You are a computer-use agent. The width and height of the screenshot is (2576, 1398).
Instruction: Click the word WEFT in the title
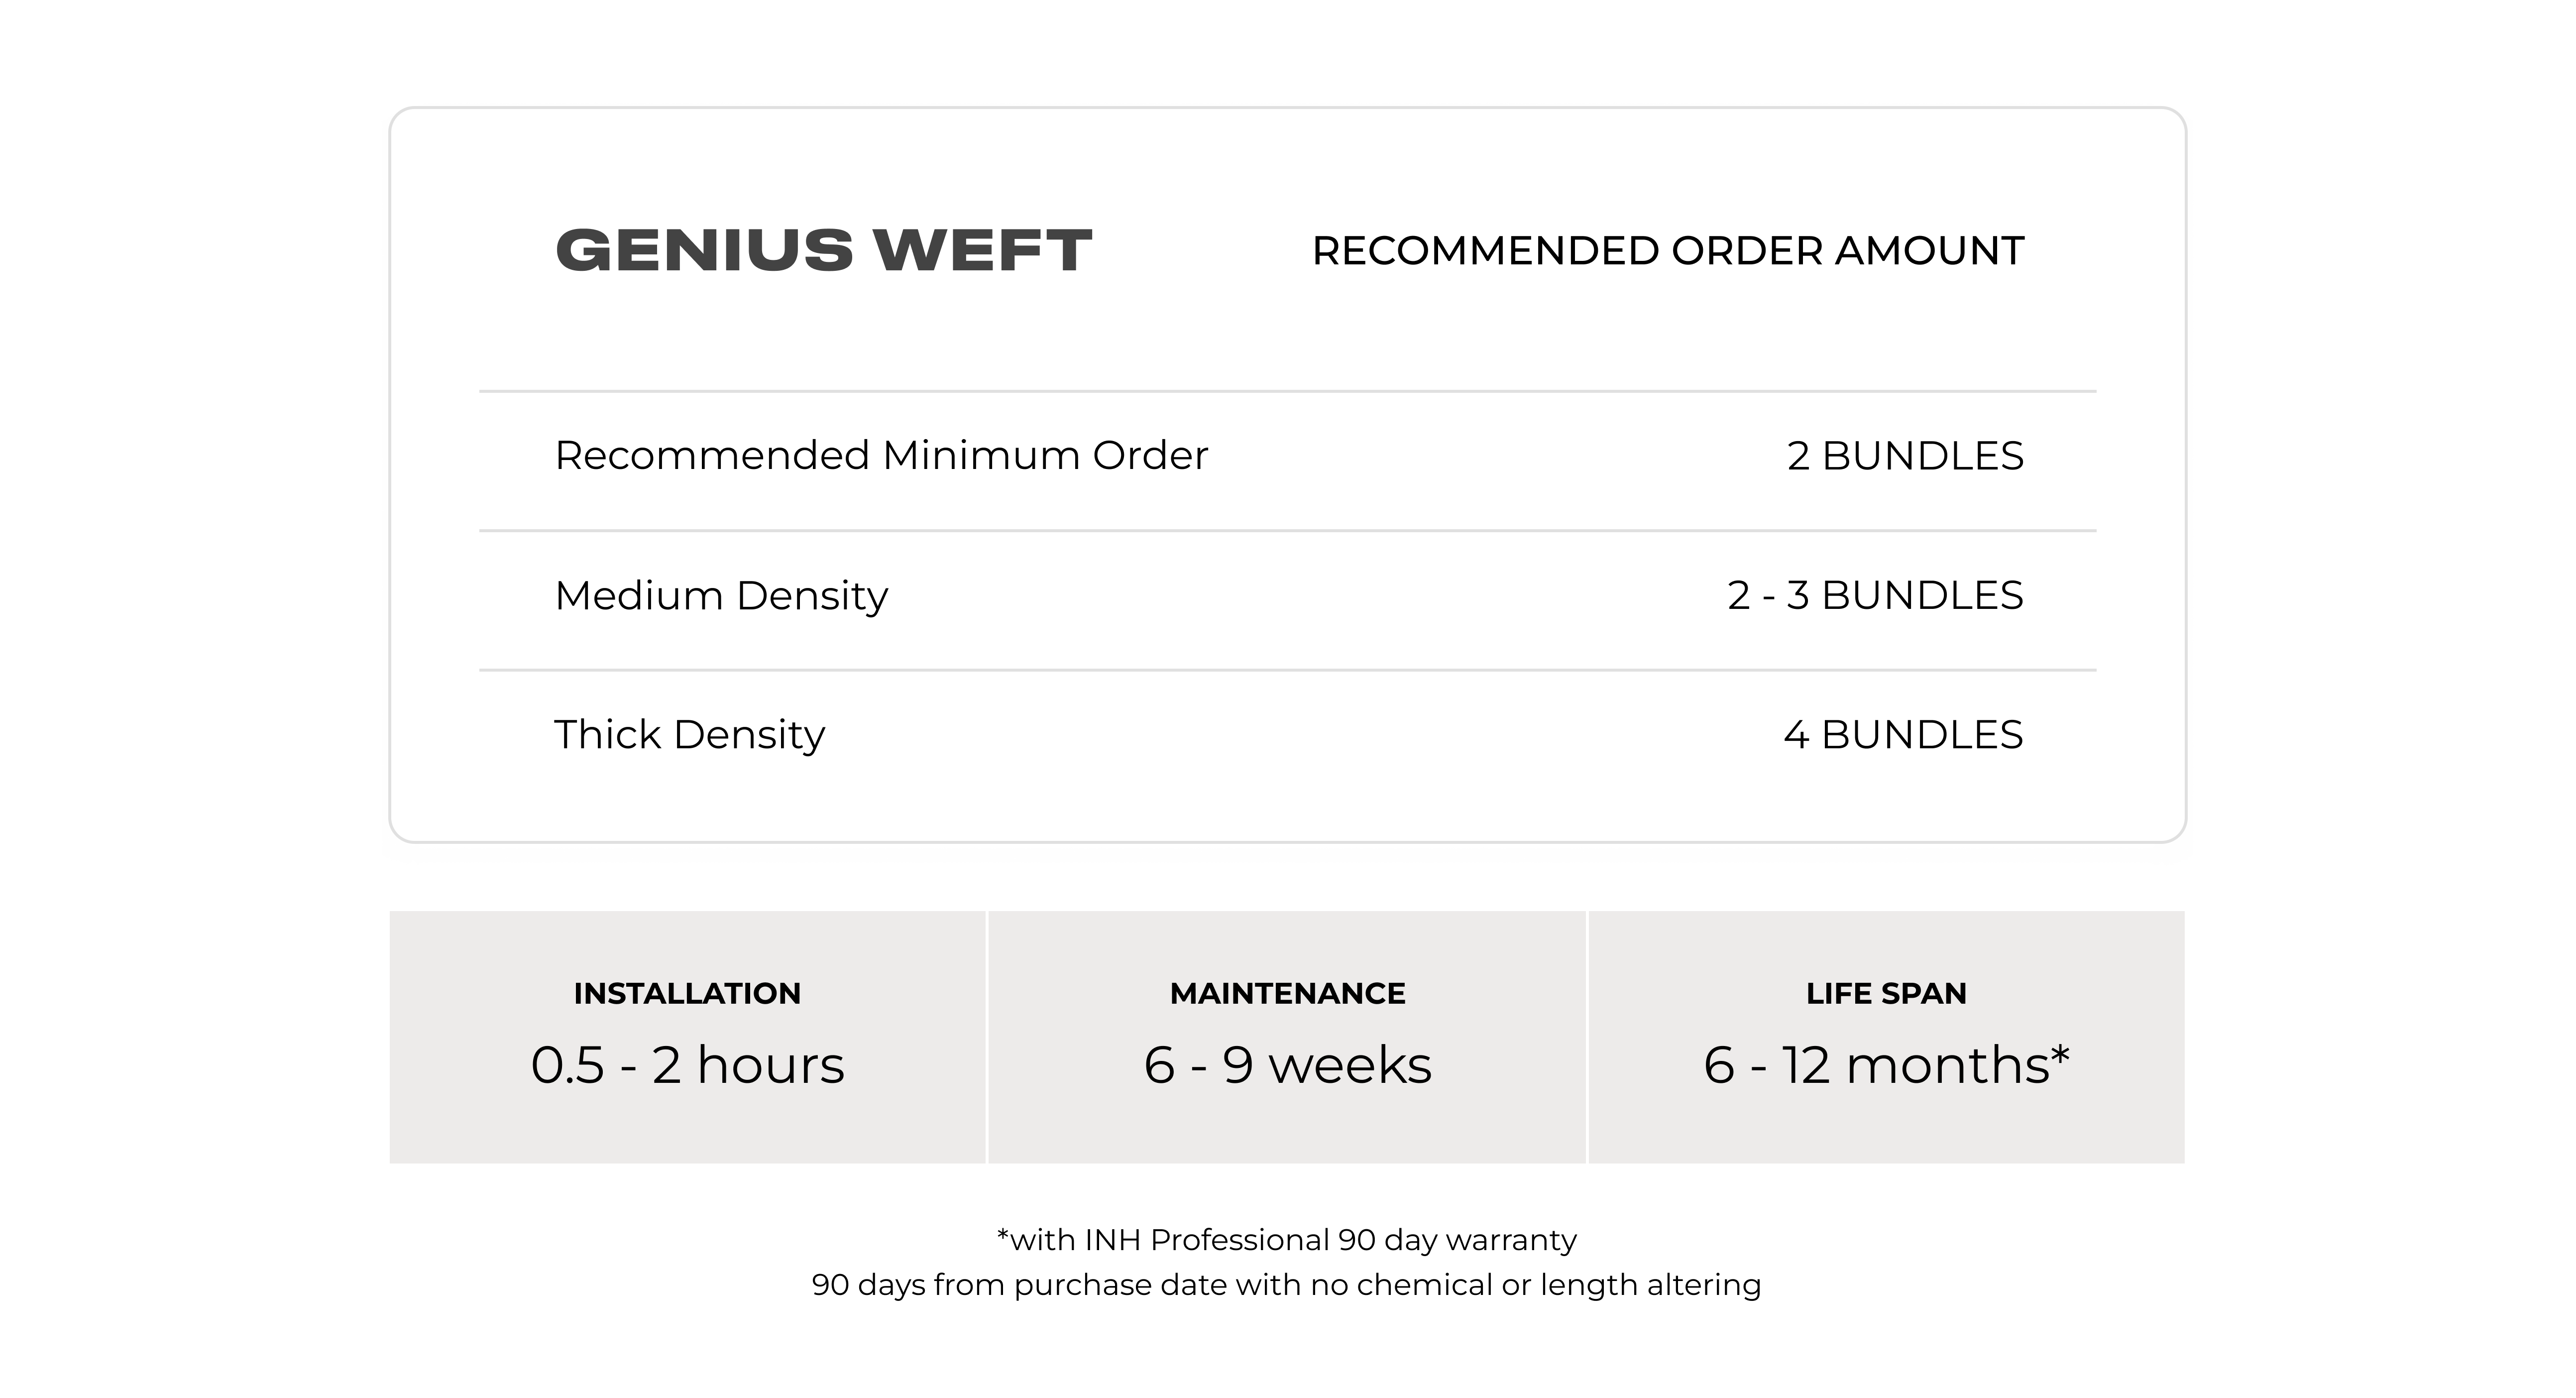(x=982, y=250)
